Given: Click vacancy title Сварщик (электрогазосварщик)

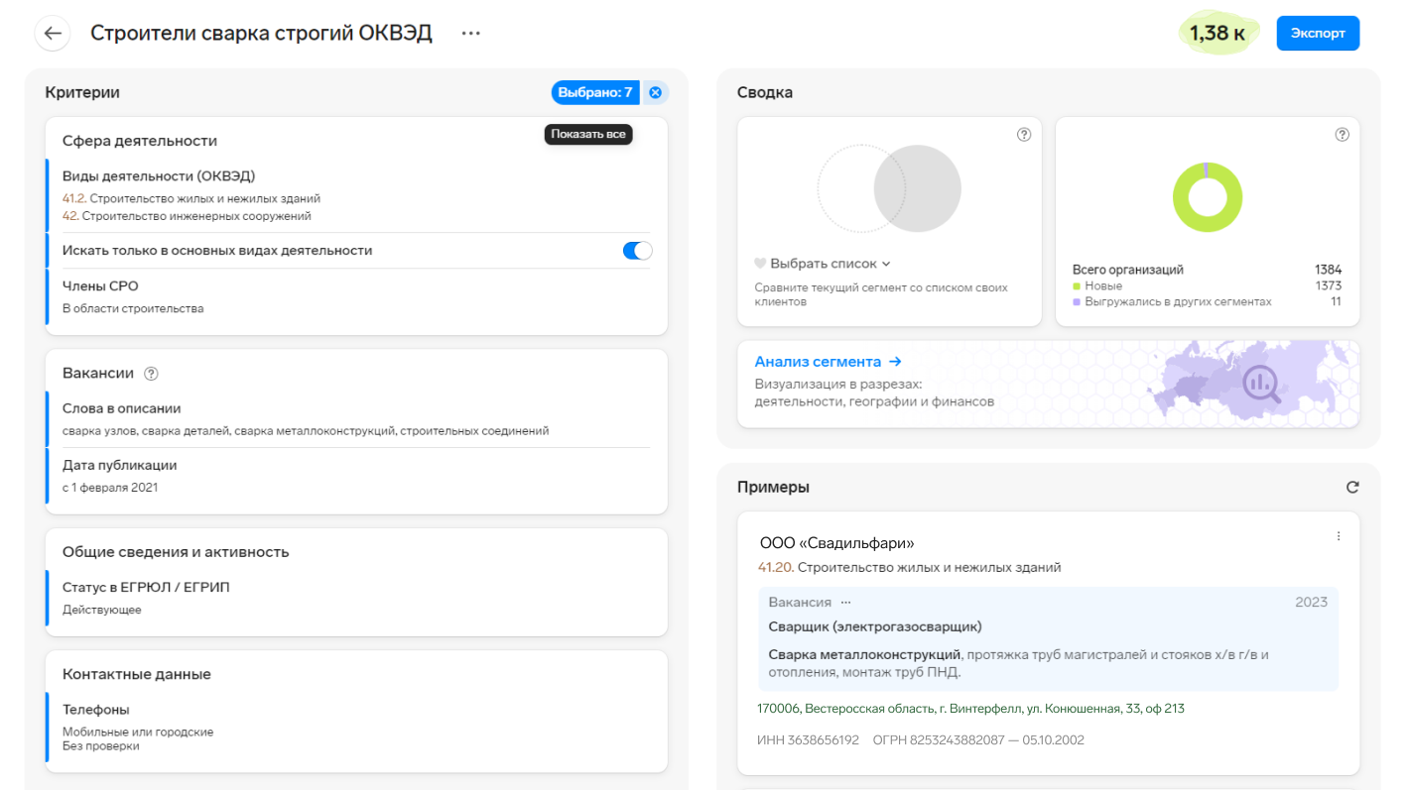Looking at the screenshot, I should pos(875,626).
